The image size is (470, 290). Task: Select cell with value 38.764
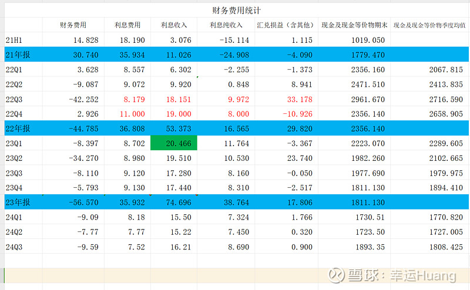point(237,203)
